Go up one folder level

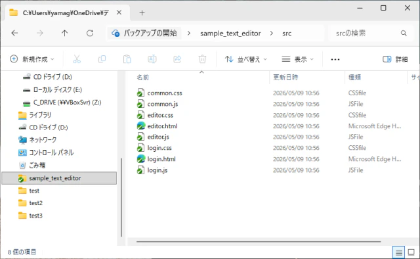tap(64, 33)
